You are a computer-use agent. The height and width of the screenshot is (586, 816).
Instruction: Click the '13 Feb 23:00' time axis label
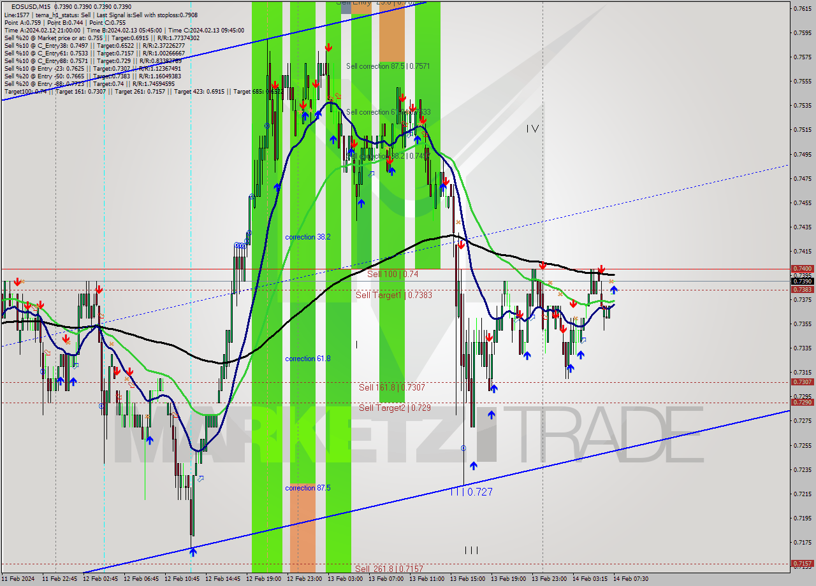click(x=549, y=579)
